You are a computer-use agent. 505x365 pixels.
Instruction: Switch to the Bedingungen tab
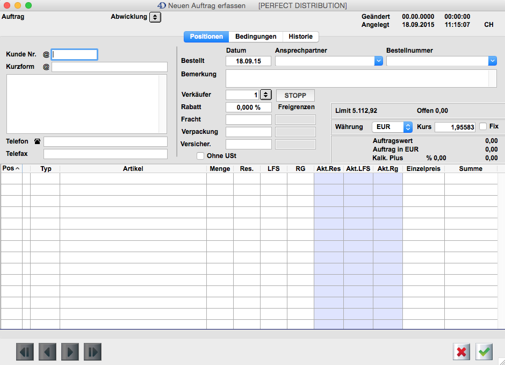(256, 37)
